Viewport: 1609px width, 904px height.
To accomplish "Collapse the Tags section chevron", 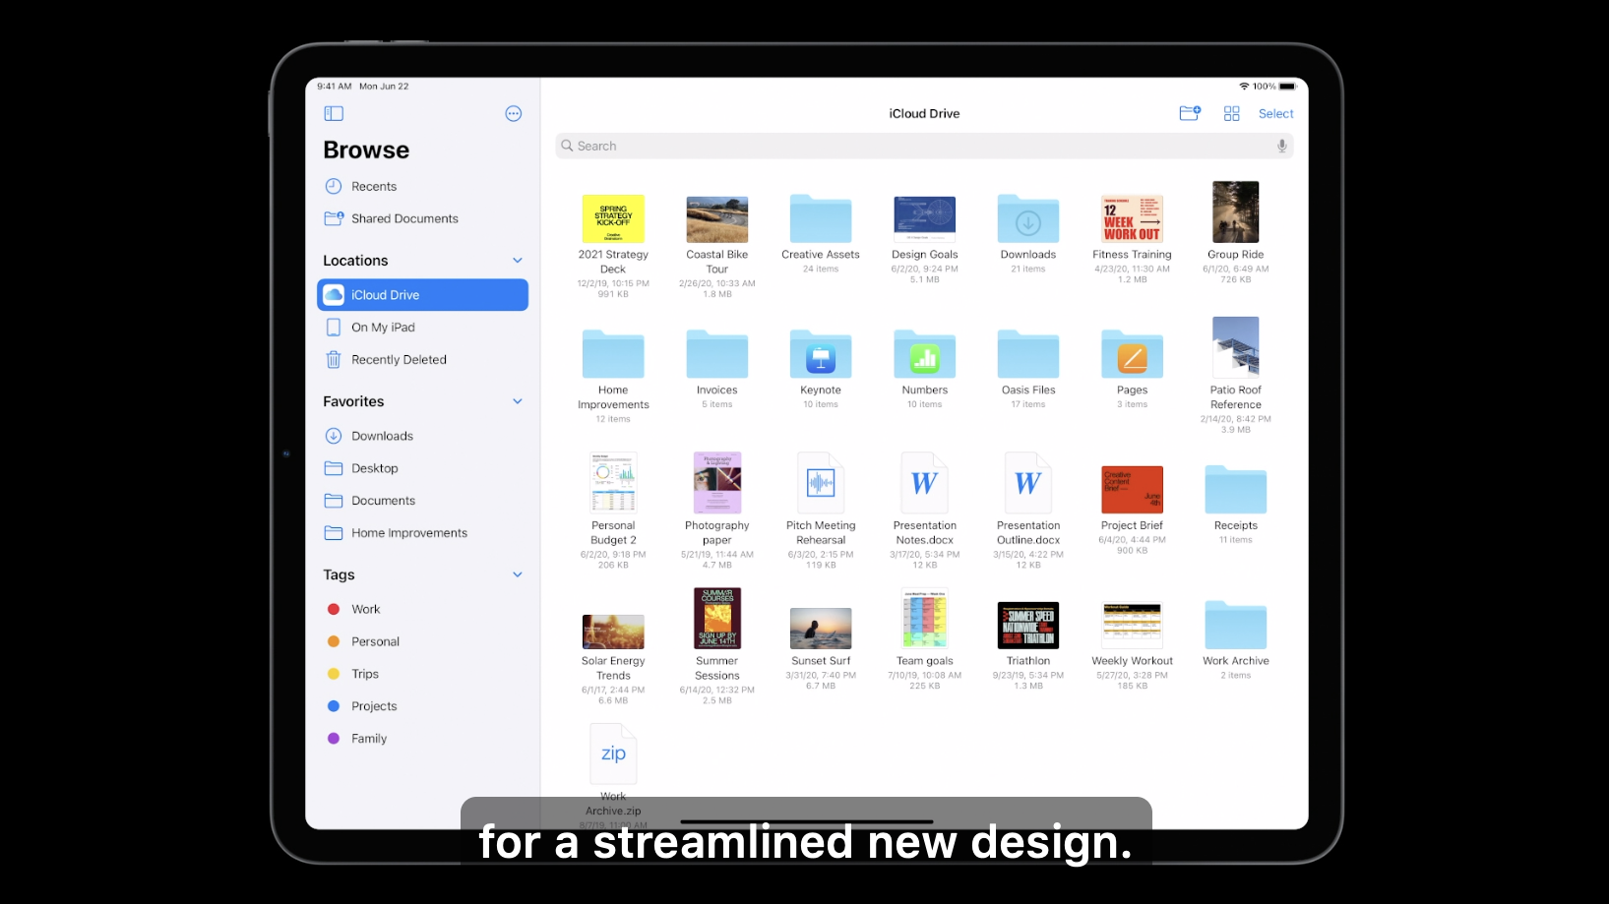I will point(518,574).
